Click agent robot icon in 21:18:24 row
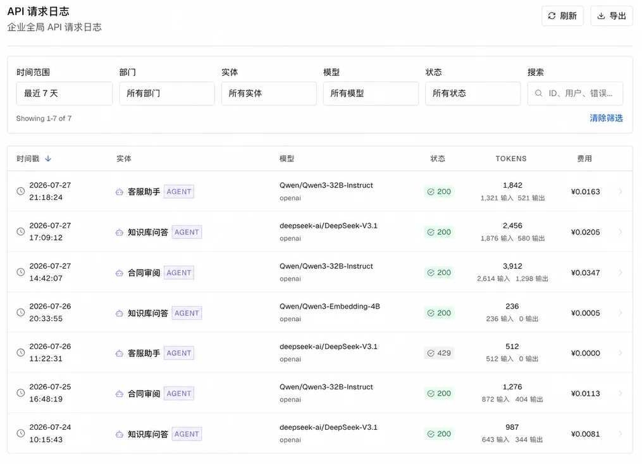 click(x=119, y=192)
